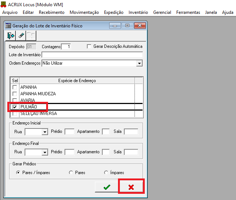Open the Endereço Inicial Rua dropdown
The width and height of the screenshot is (236, 200).
click(x=45, y=132)
